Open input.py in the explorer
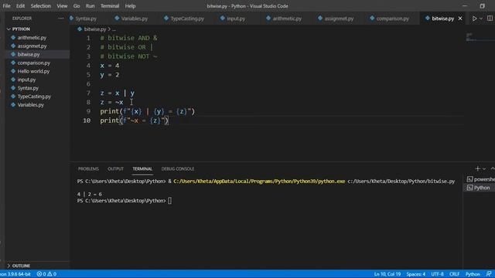The width and height of the screenshot is (495, 278). coord(26,80)
